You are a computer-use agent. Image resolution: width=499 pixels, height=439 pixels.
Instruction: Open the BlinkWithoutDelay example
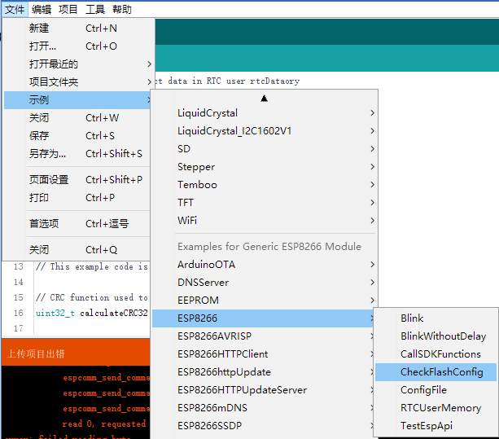436,336
